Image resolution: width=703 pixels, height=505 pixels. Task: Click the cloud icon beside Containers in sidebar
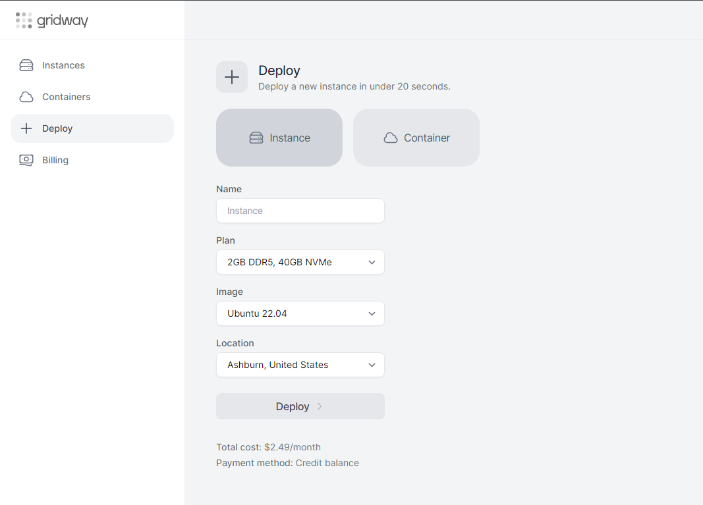click(x=26, y=97)
